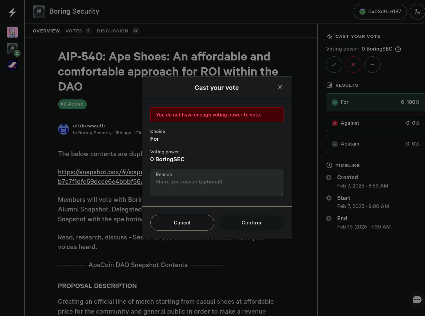Image resolution: width=425 pixels, height=316 pixels.
Task: Open wallet account 0x03d9...6187
Action: tap(380, 12)
